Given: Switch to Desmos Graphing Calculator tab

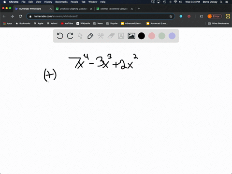Looking at the screenshot, I should point(73,9).
